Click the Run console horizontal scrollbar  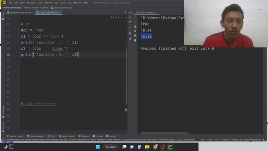click(x=164, y=133)
